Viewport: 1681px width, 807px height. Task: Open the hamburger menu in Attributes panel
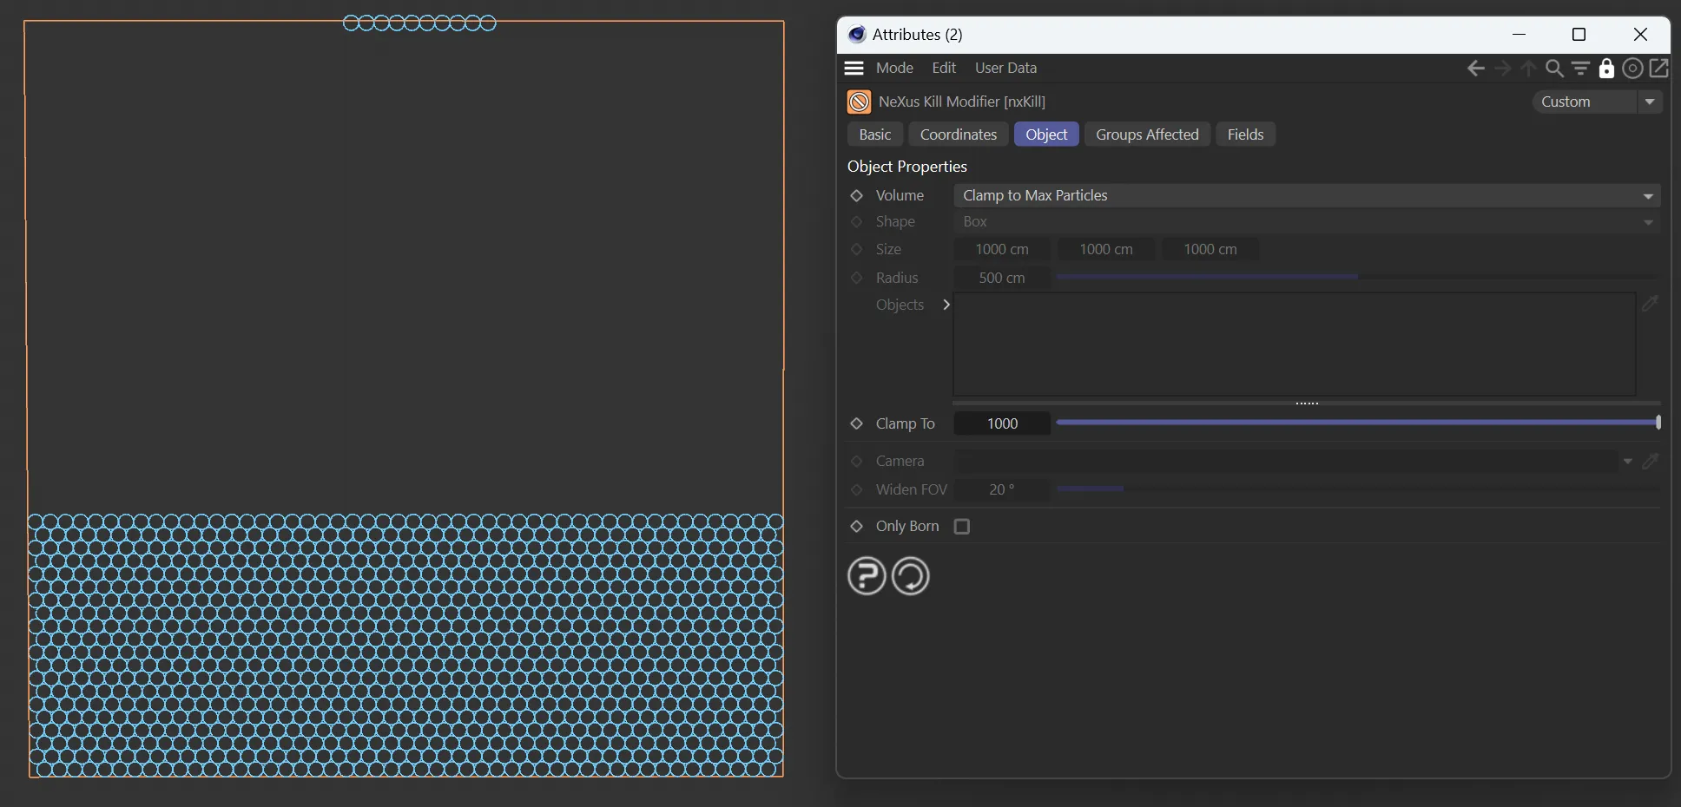coord(854,68)
